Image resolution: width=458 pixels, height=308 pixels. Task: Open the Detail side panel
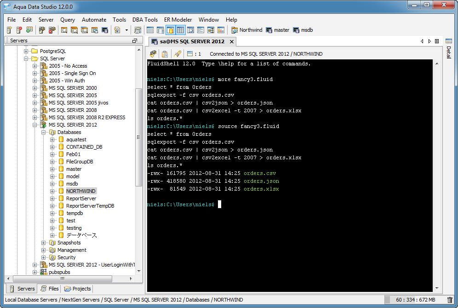[449, 48]
